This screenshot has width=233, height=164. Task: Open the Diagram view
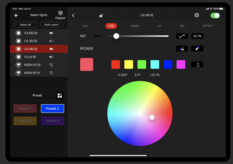point(60,15)
